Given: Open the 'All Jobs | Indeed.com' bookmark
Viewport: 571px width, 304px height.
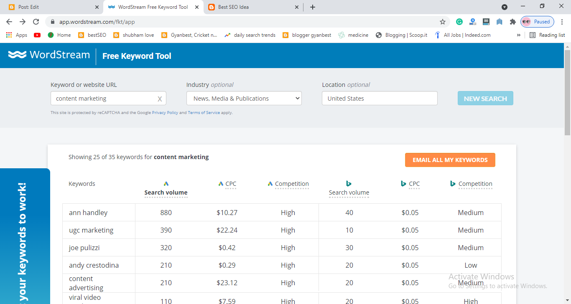Looking at the screenshot, I should pos(463,35).
